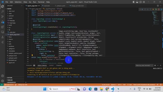The width and height of the screenshot is (163, 92).
Task: Open the File menu
Action: [x=7, y=2]
